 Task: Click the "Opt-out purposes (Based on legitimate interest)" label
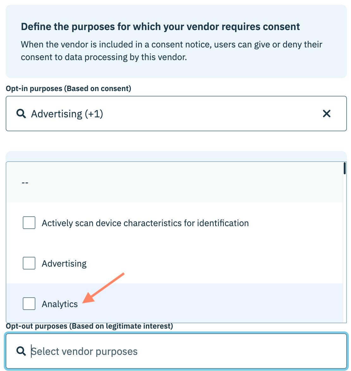click(89, 326)
